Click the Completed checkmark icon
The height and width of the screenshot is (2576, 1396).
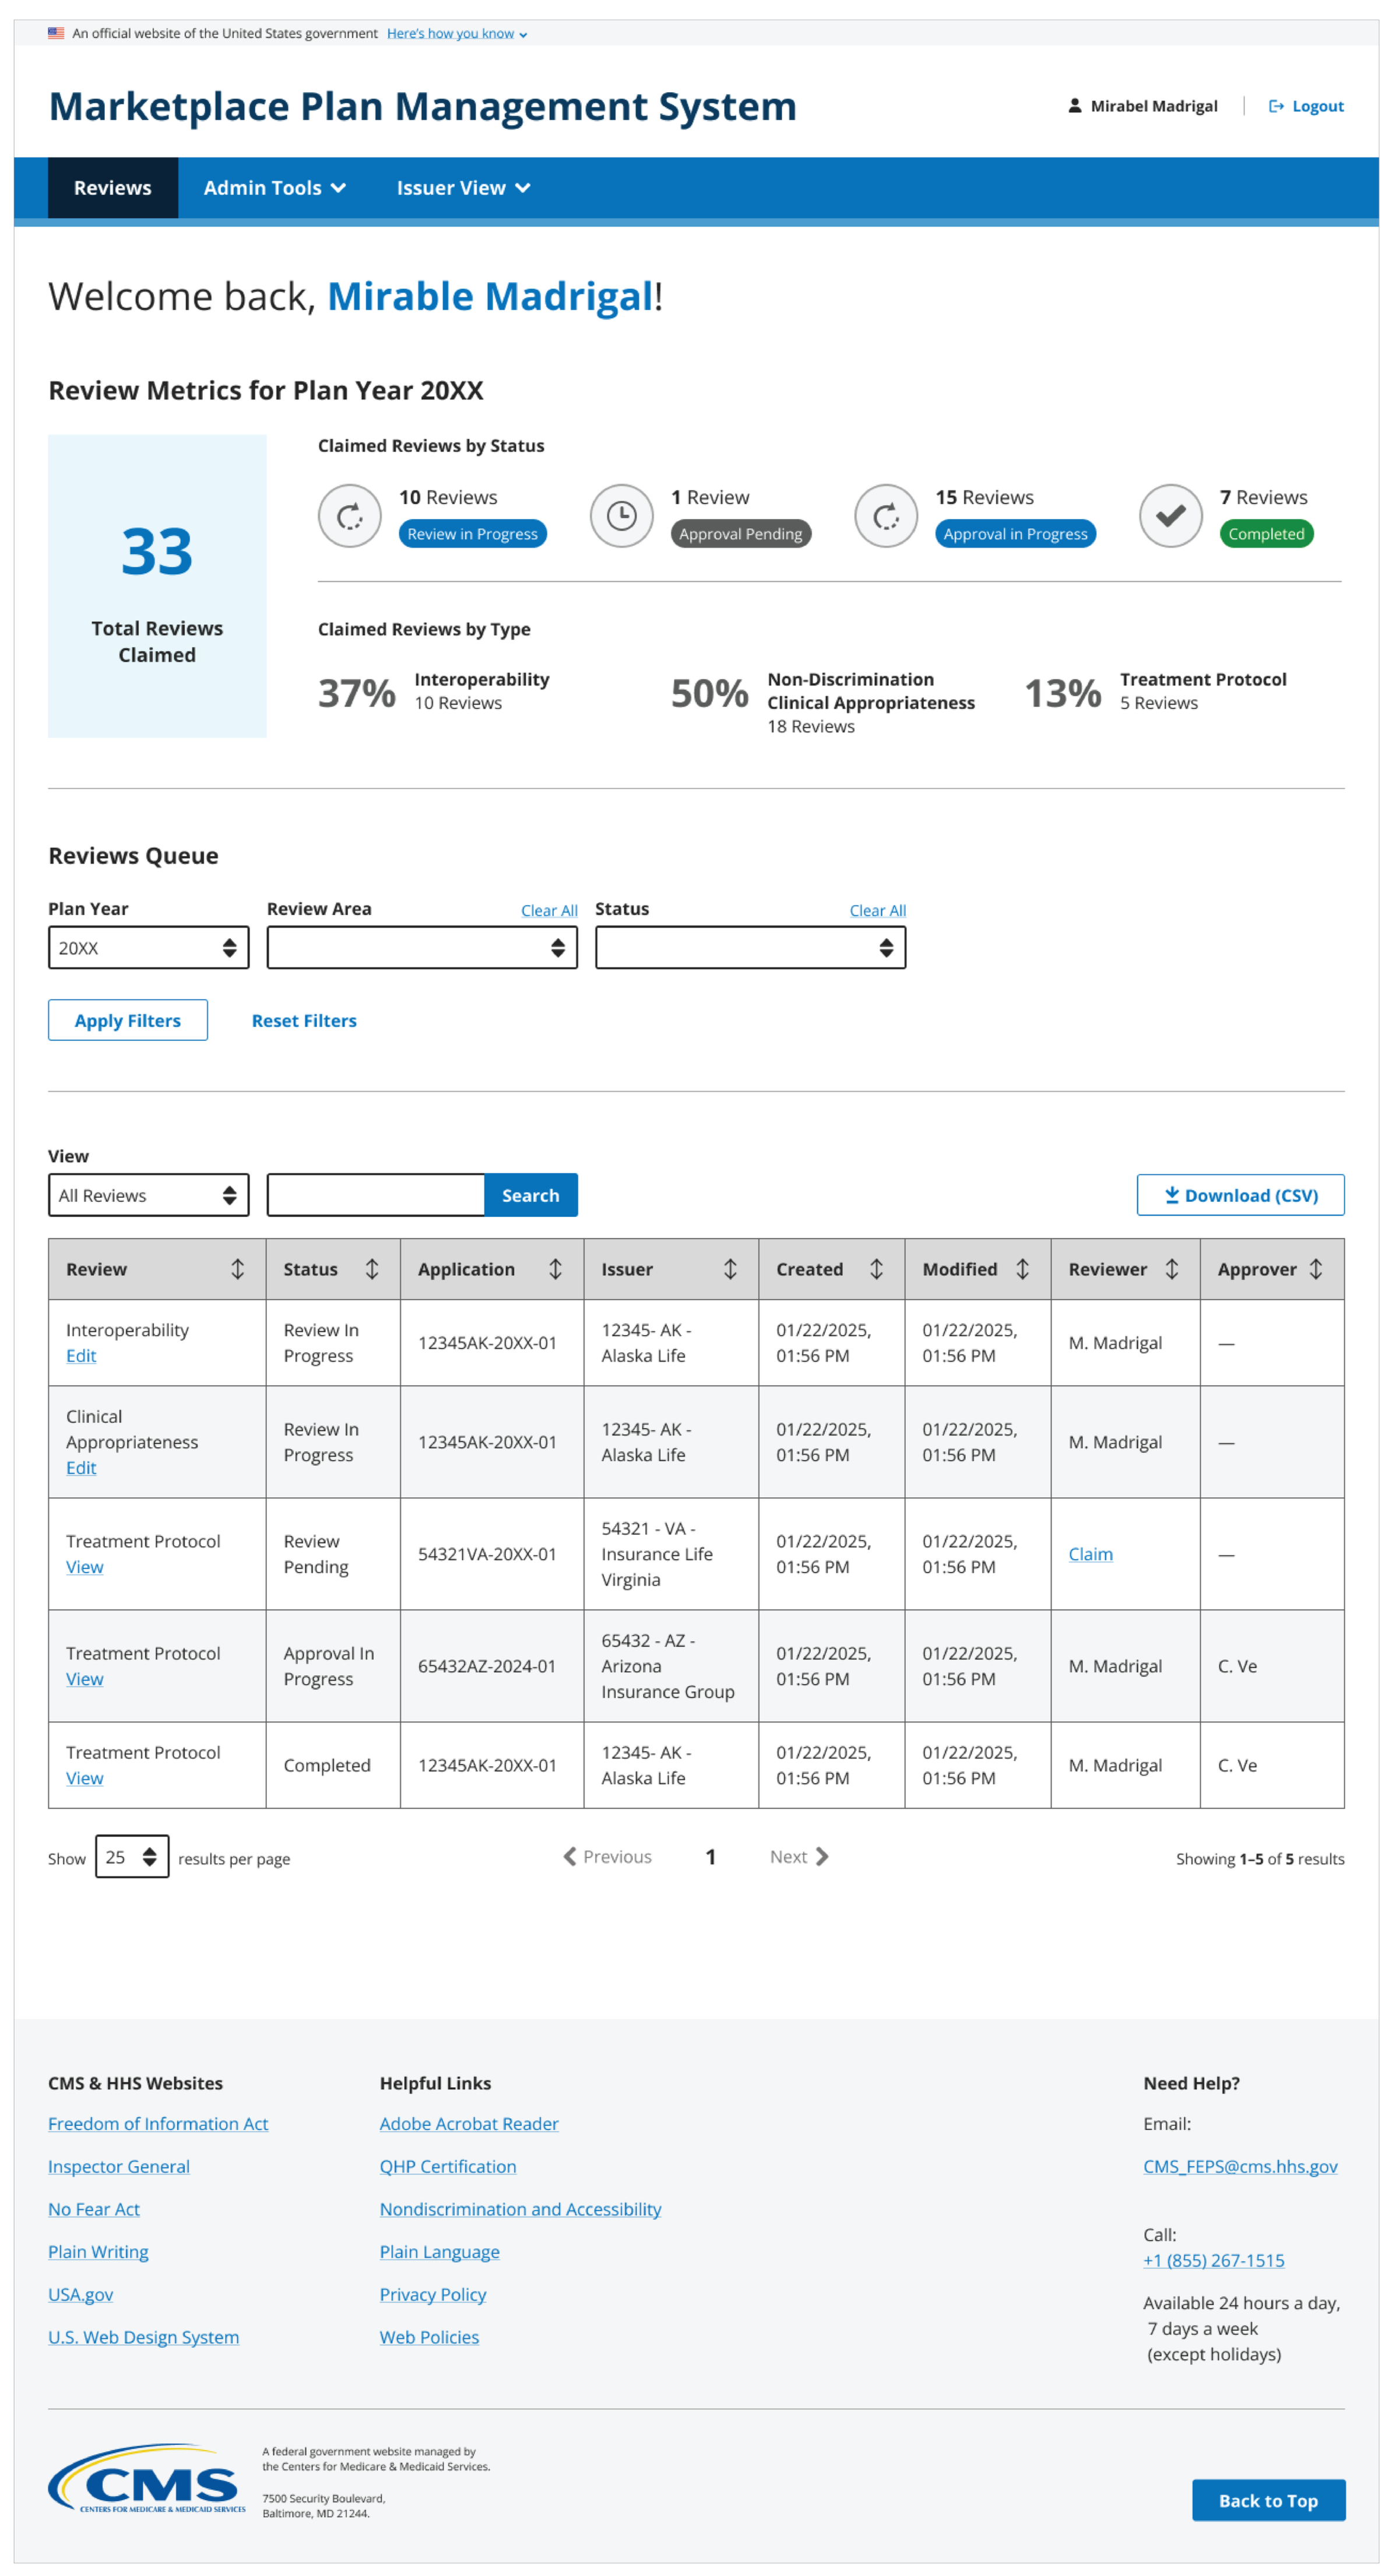click(x=1170, y=516)
